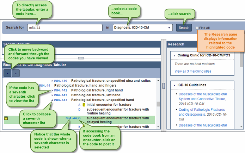Expand code M84.439 seventh characters

click(x=52, y=81)
